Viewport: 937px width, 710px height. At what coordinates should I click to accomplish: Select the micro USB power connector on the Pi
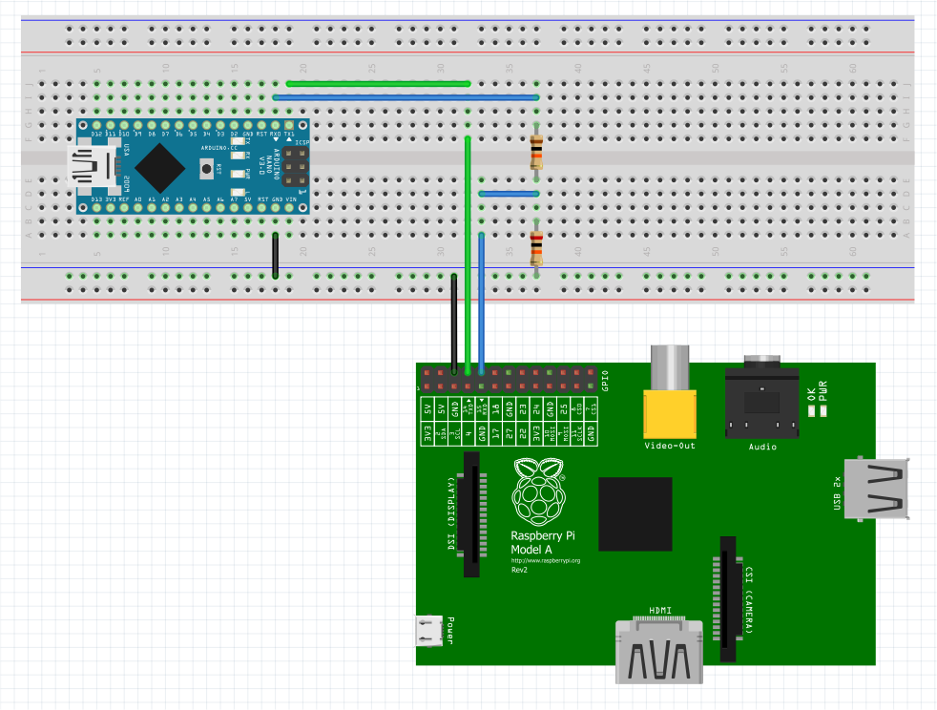pos(429,631)
